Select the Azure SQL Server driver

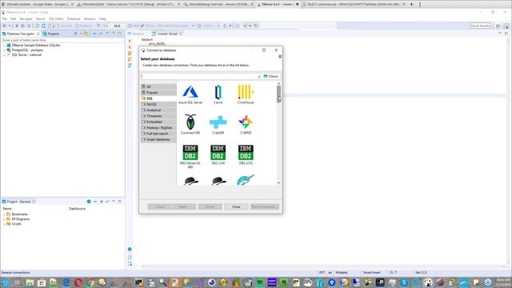click(190, 94)
